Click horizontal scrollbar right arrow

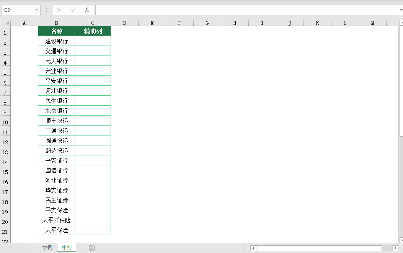click(x=396, y=248)
